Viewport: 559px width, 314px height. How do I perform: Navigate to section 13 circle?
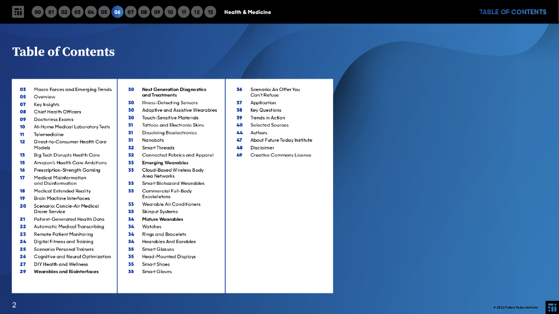coord(210,12)
